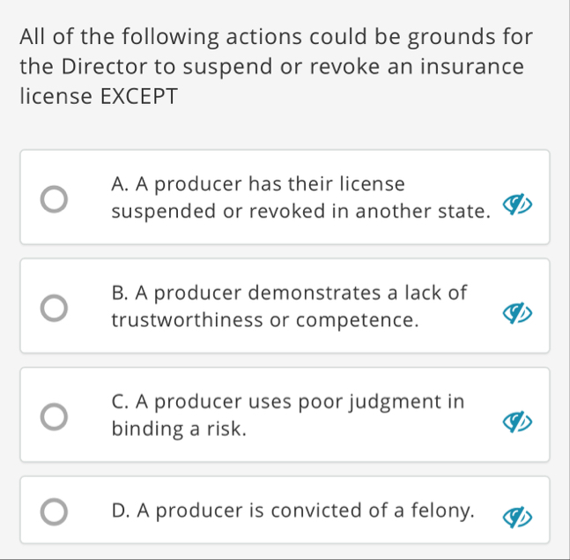This screenshot has height=560, width=570.
Task: Pick the radio button for answer D
Action: (56, 512)
